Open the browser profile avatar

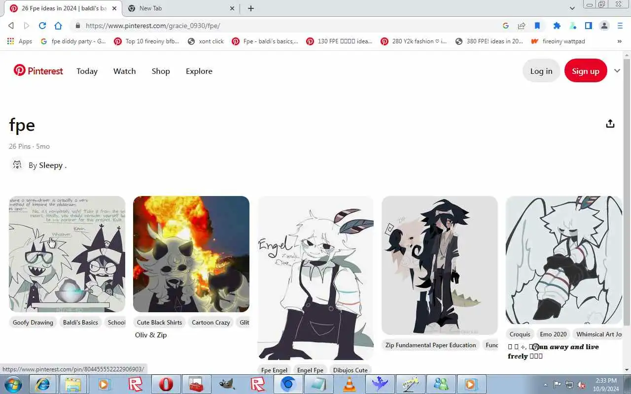(604, 26)
